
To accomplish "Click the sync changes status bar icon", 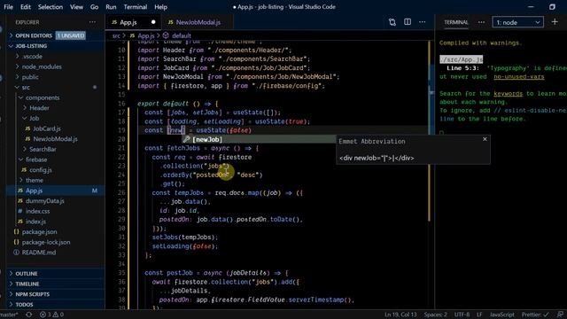I will [29, 315].
